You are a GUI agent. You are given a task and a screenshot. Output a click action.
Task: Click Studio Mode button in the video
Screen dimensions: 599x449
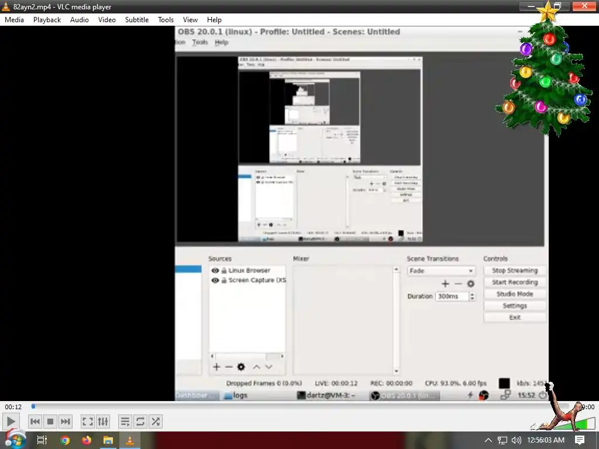point(515,294)
